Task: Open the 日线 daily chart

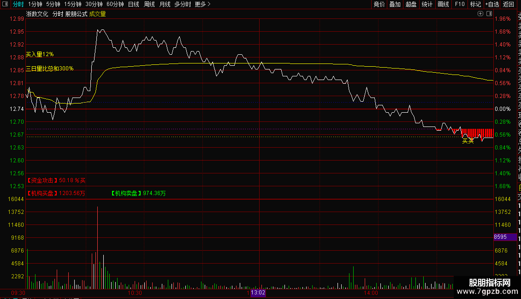Action: (x=134, y=4)
